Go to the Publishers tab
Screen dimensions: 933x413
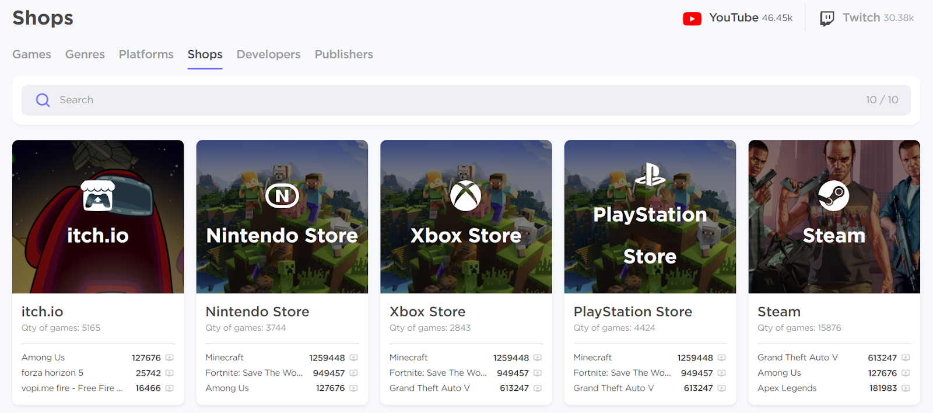coord(344,54)
